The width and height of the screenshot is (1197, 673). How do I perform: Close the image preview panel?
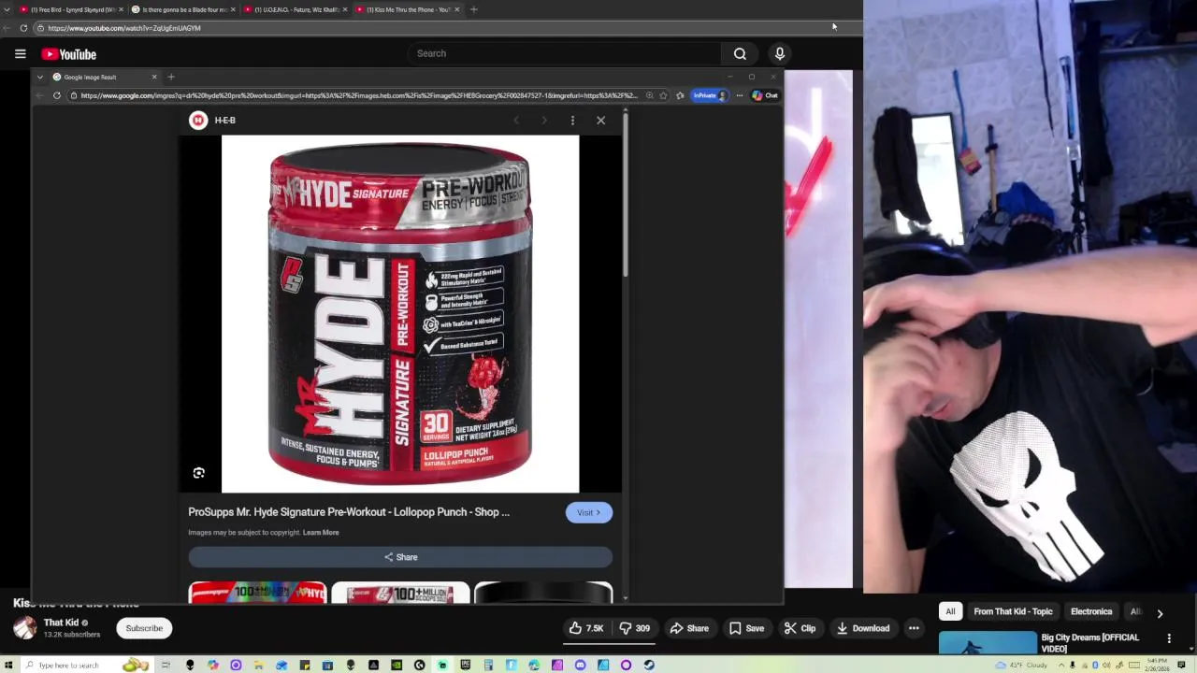[600, 120]
